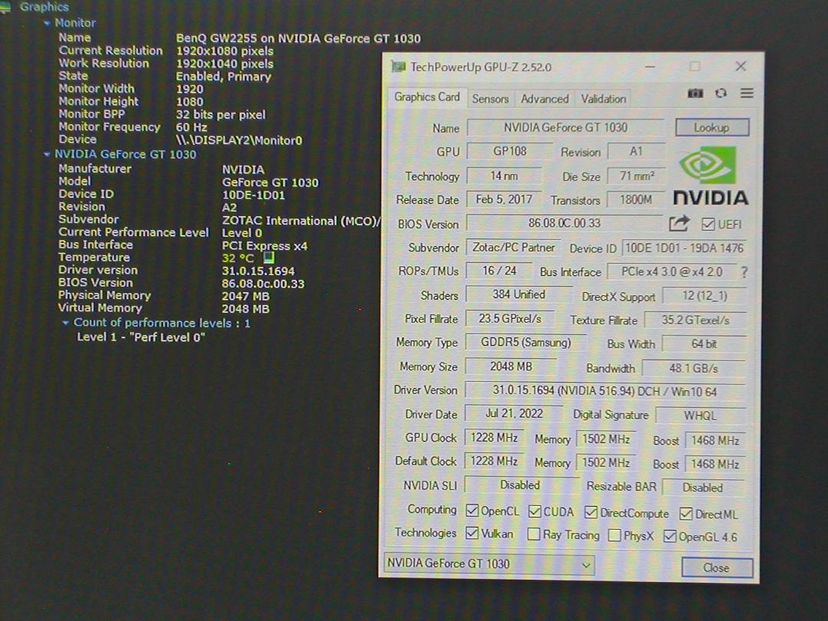828x621 pixels.
Task: Click the Lookup button
Action: (x=711, y=127)
